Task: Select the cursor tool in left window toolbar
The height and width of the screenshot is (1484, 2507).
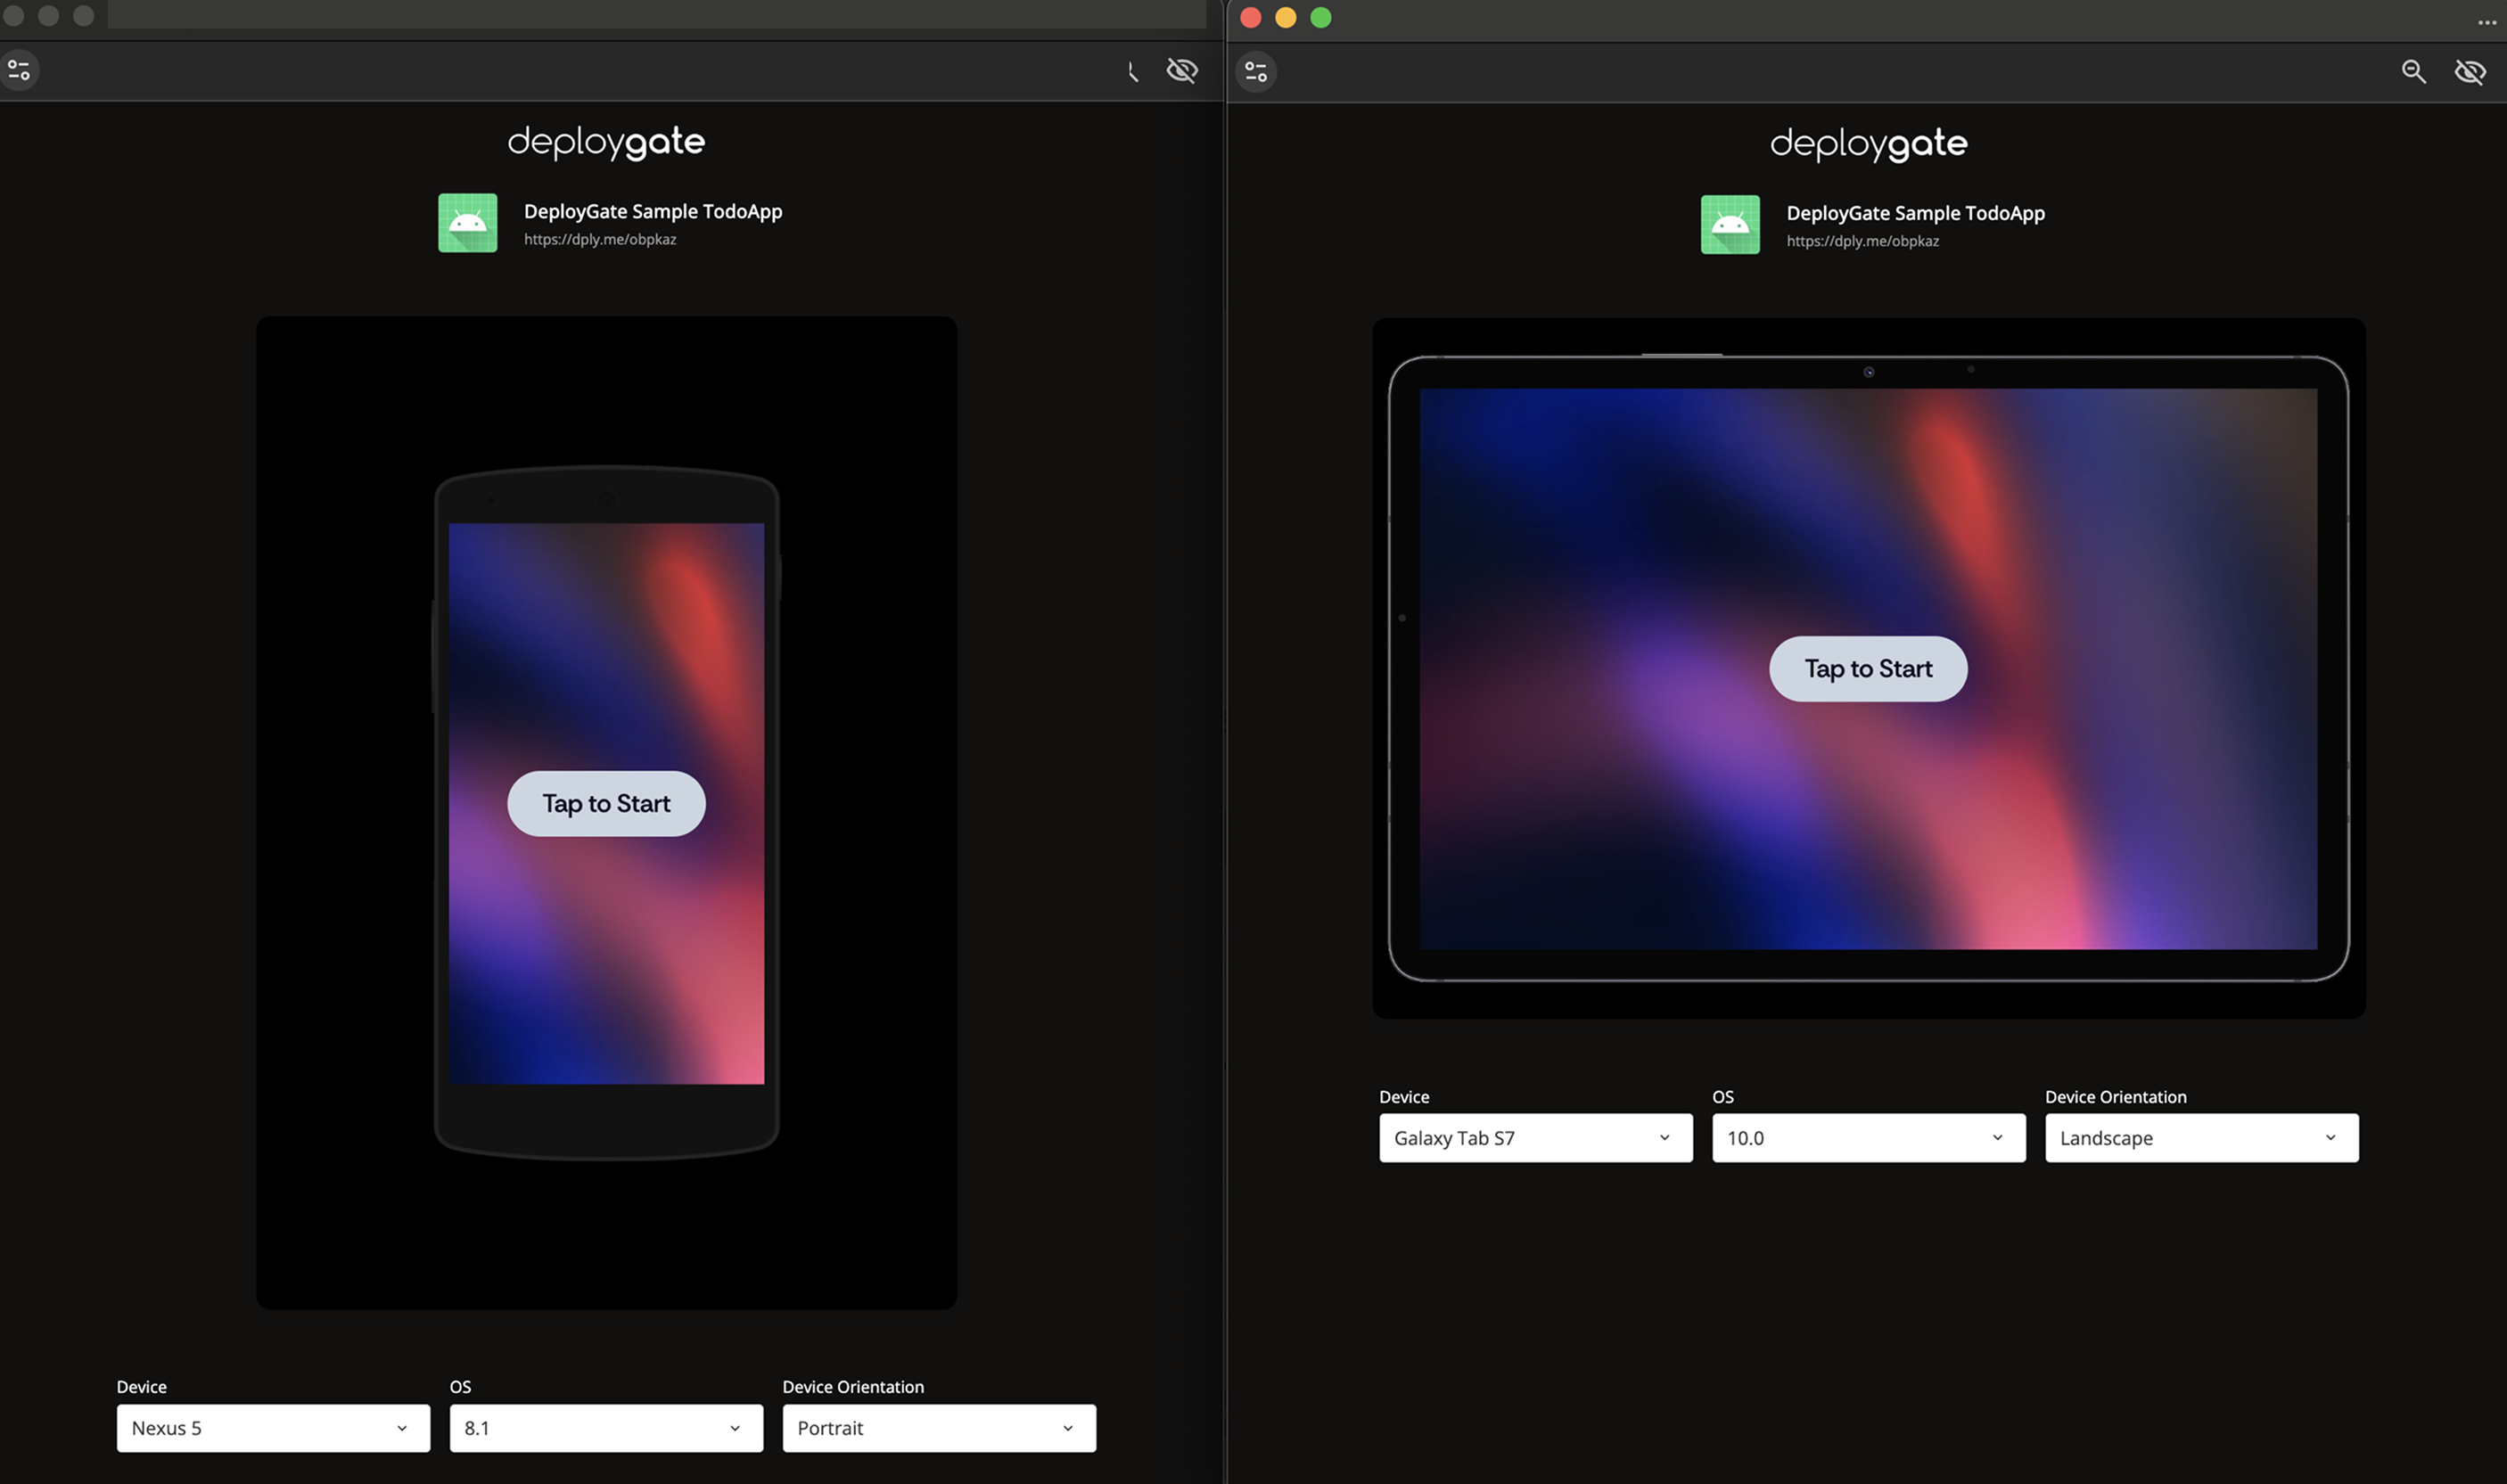Action: coord(1131,71)
